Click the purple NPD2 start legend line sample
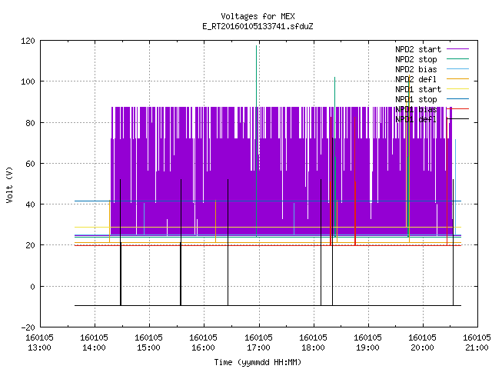Viewport: 492px width, 369px height. tap(457, 49)
